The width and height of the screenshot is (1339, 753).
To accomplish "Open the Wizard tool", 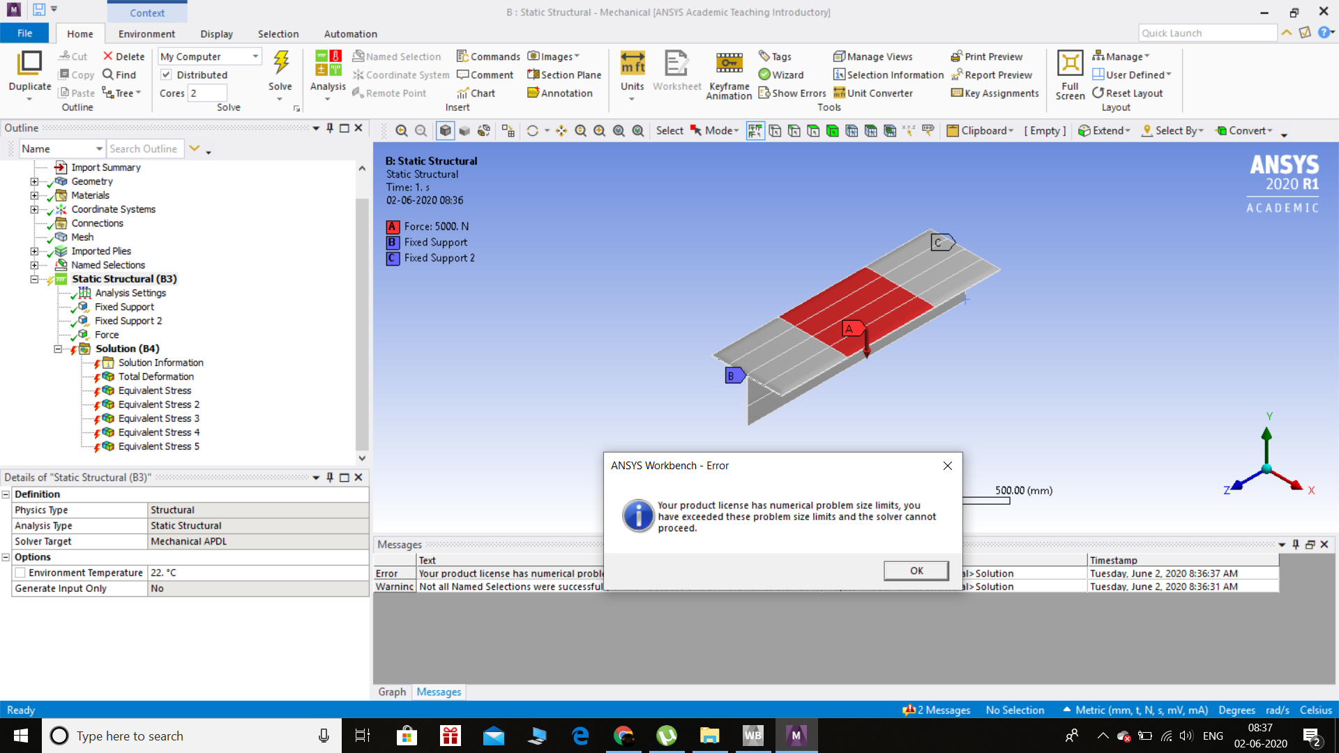I will (781, 75).
